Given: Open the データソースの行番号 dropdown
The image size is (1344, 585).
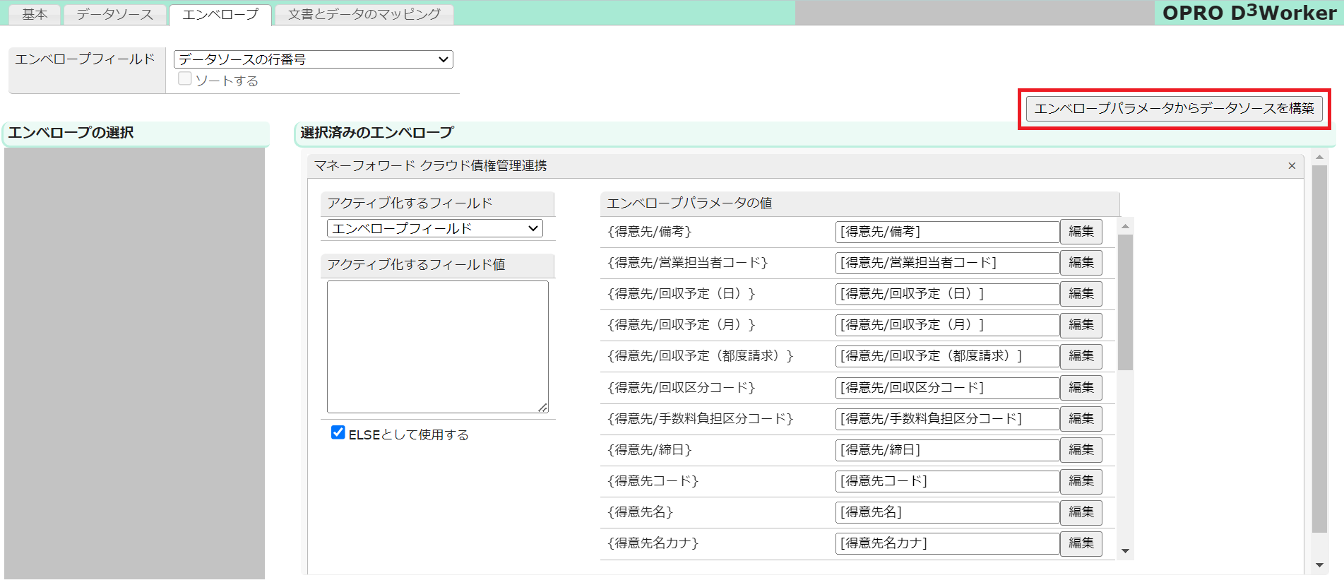Looking at the screenshot, I should click(313, 59).
